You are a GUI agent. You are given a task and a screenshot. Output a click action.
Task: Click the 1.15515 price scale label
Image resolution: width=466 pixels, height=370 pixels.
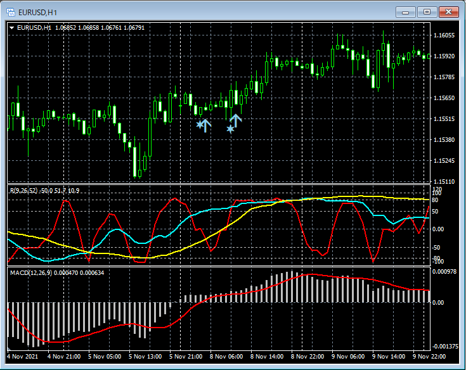pos(444,119)
